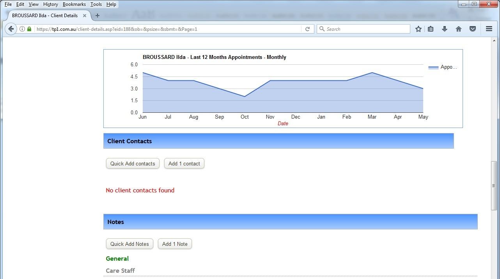This screenshot has height=279, width=500.
Task: Open a new browser tab
Action: 97,16
